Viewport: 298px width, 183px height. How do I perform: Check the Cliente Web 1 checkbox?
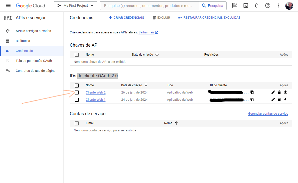click(x=77, y=100)
